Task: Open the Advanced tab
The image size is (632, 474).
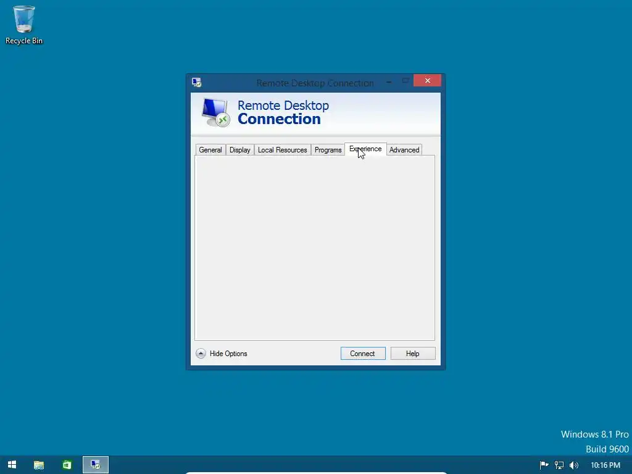Action: (404, 150)
